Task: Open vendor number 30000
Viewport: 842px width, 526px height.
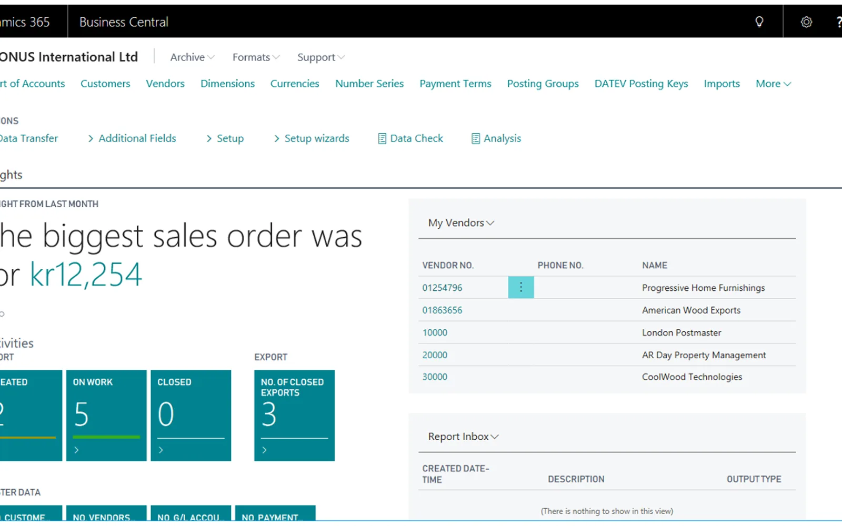Action: click(435, 377)
